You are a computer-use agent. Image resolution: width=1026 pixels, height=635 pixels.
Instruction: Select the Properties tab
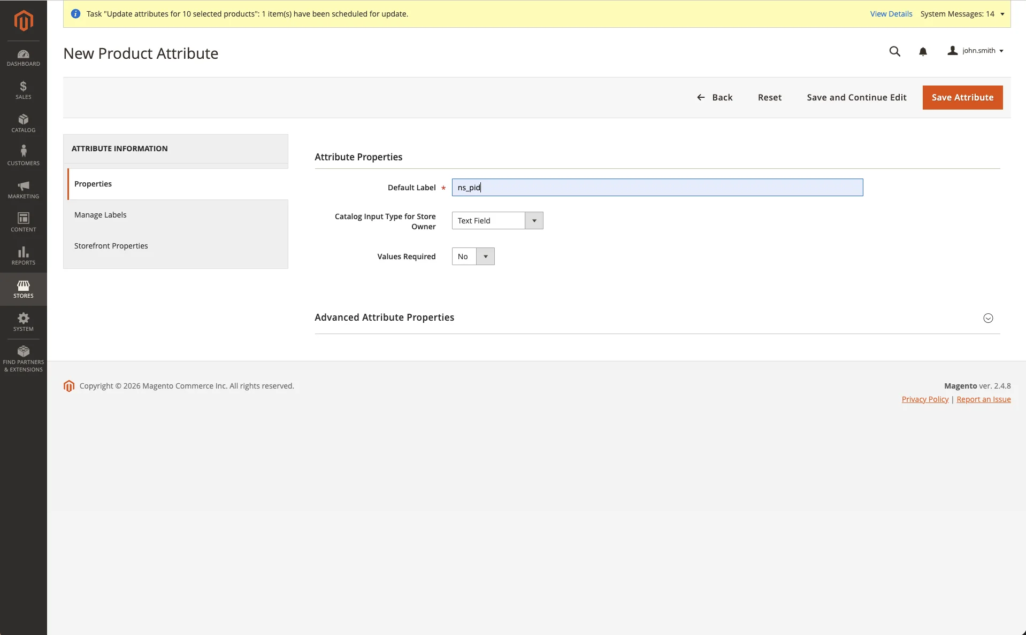[x=178, y=184]
